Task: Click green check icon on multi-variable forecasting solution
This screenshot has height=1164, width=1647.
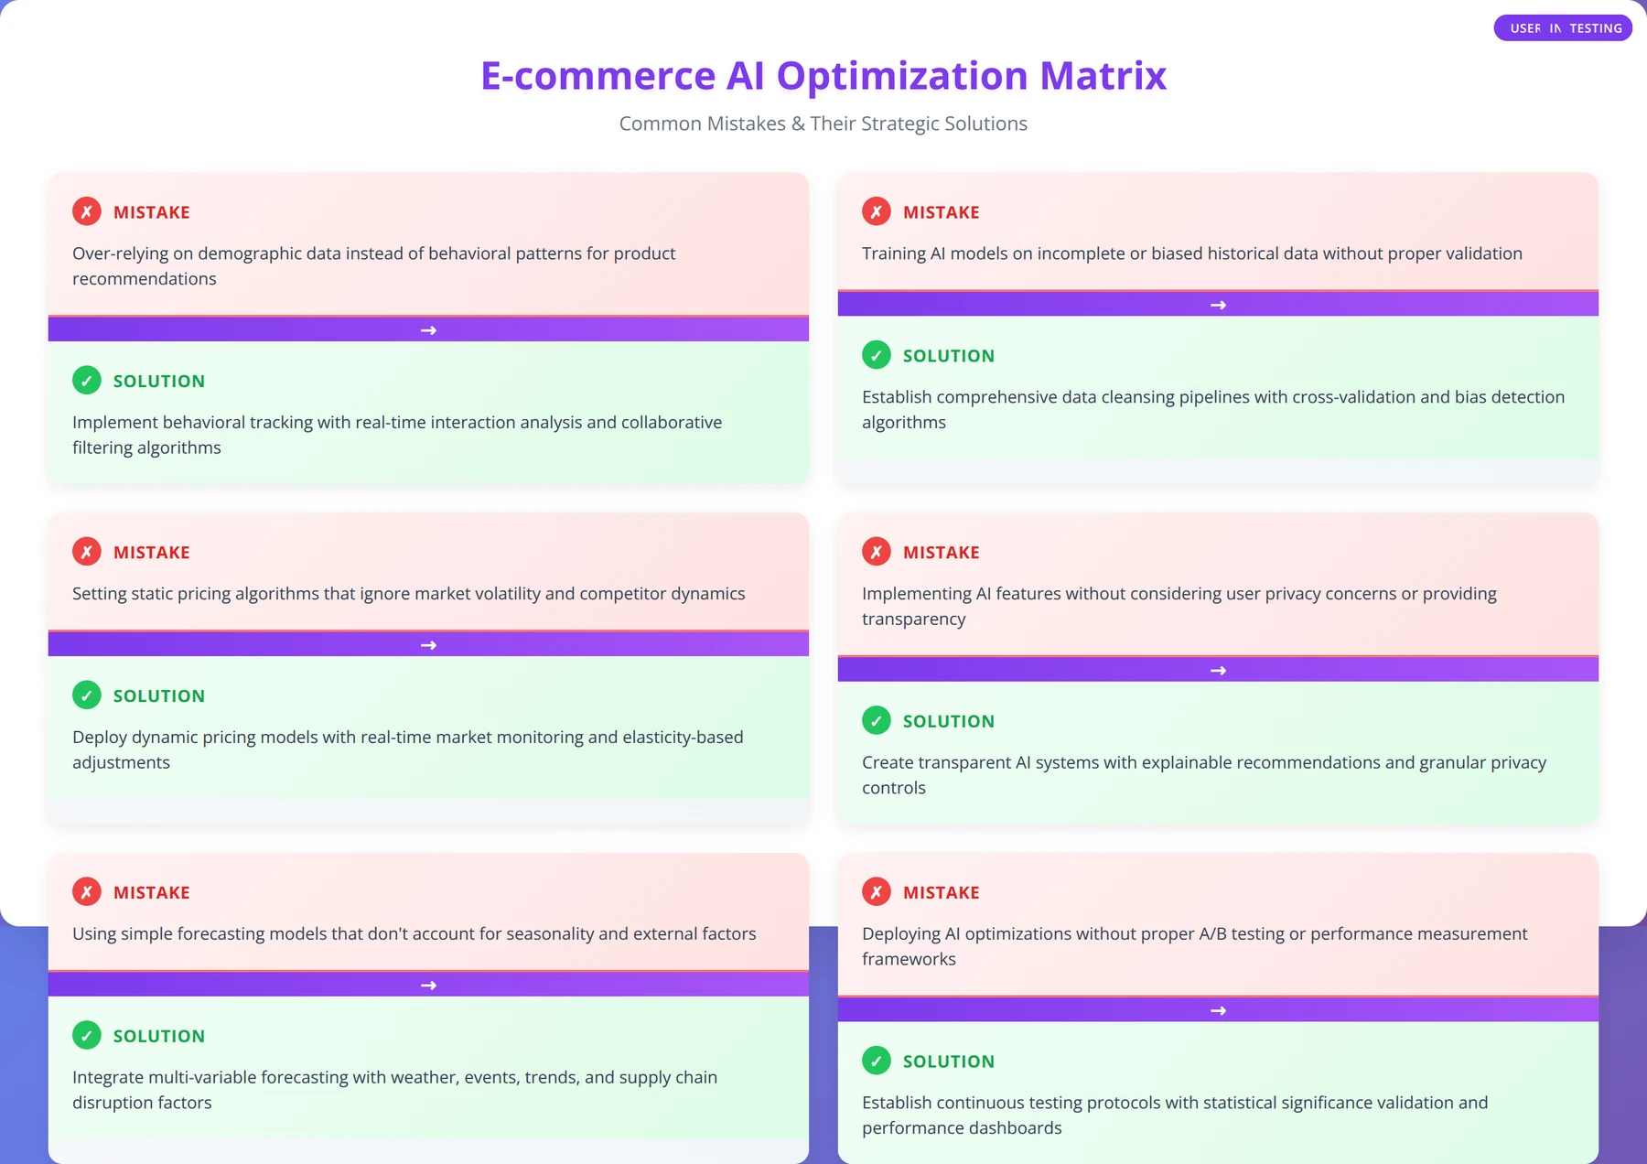Action: pyautogui.click(x=87, y=1035)
